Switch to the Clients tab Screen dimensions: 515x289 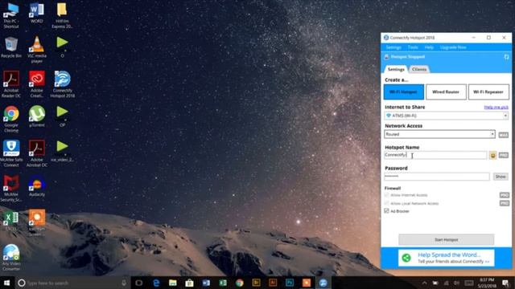419,69
